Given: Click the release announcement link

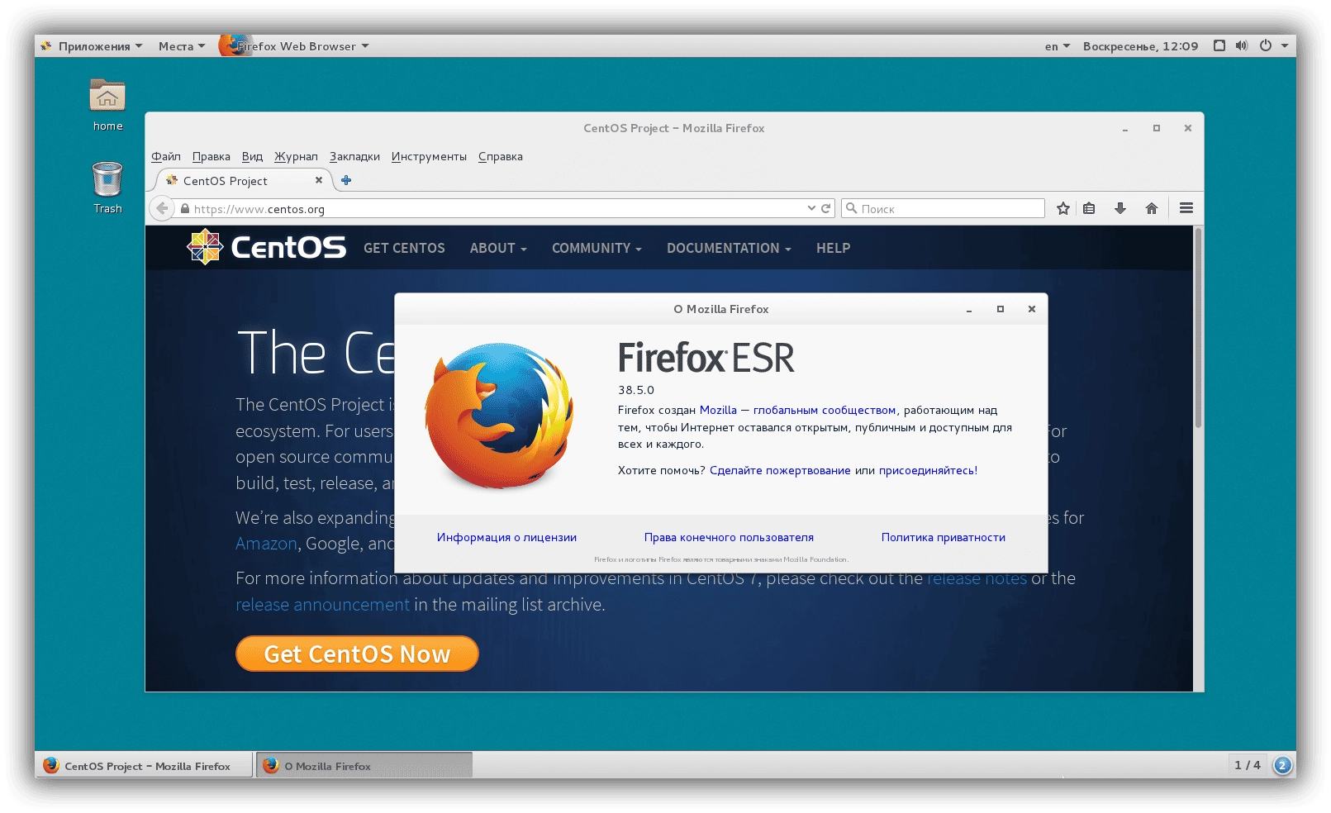Looking at the screenshot, I should 322,604.
